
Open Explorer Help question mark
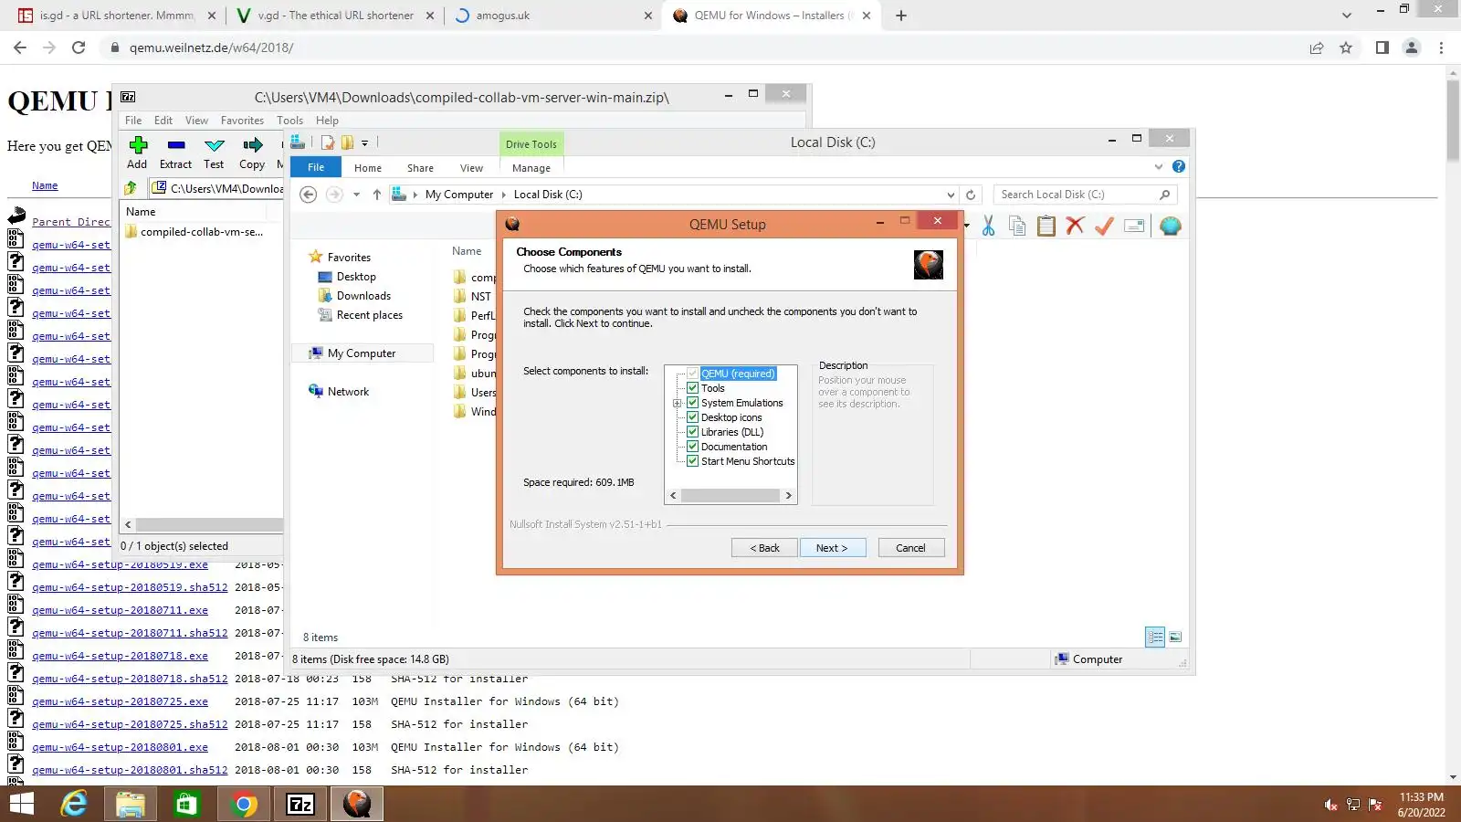click(1179, 166)
